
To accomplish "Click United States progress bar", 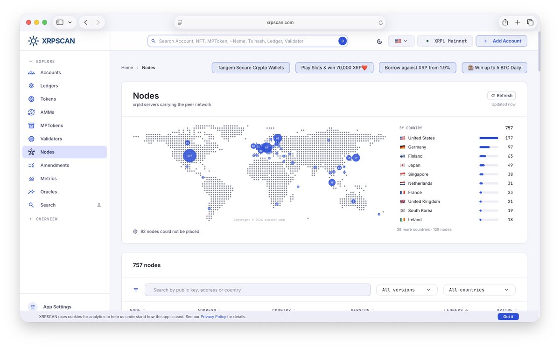I will 489,138.
